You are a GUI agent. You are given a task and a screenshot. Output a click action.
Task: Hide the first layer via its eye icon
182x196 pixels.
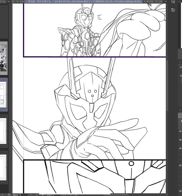click(x=180, y=131)
